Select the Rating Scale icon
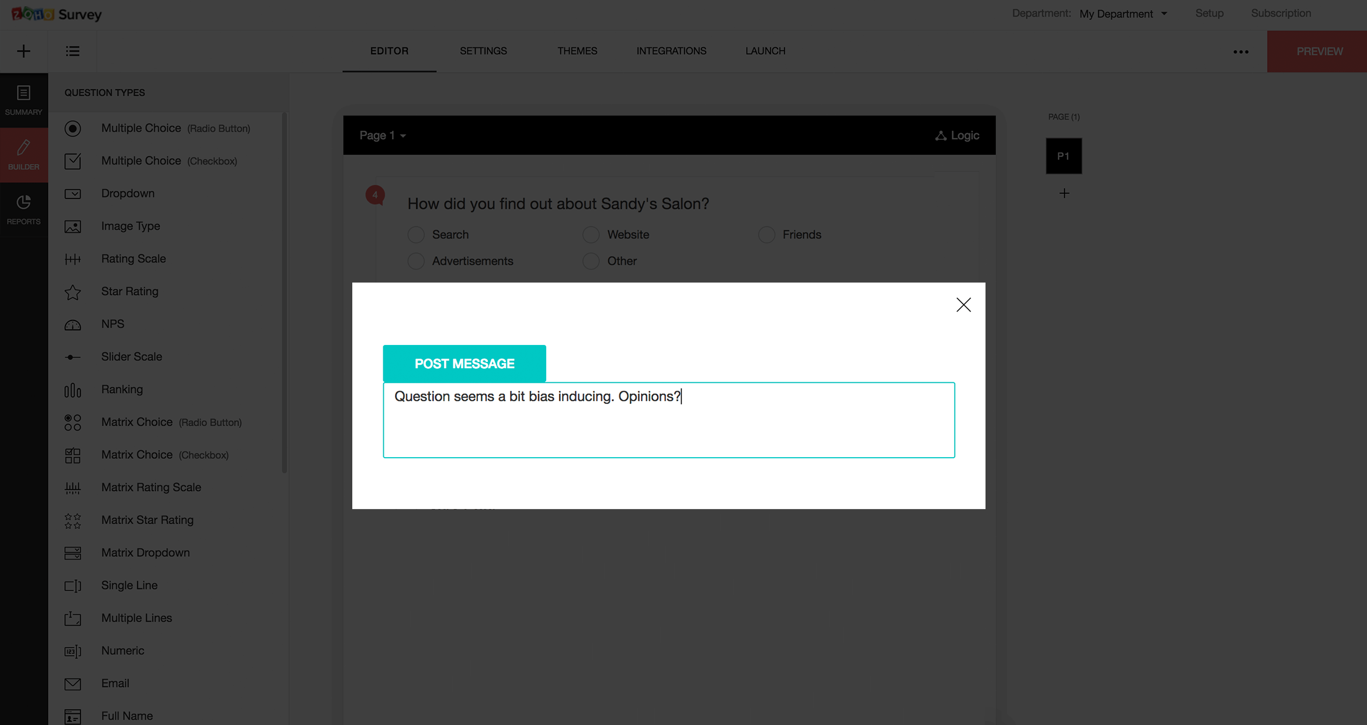 72,259
